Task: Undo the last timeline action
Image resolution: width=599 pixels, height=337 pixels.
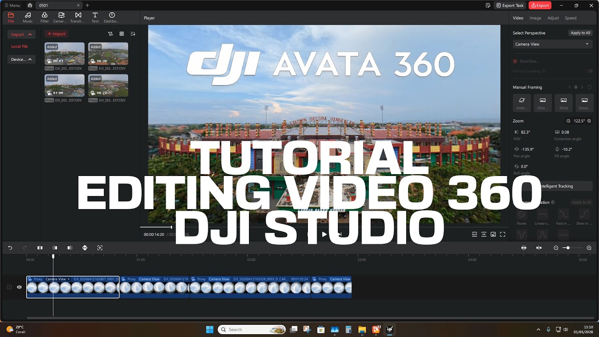Action: (10, 248)
